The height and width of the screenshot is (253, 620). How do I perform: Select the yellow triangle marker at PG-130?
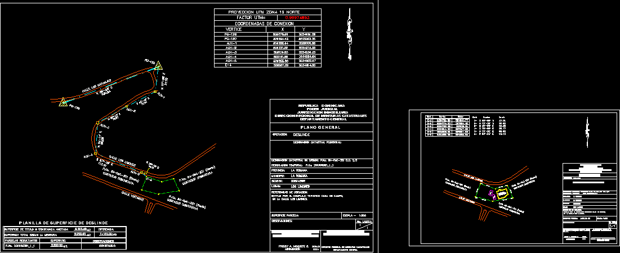click(x=159, y=66)
